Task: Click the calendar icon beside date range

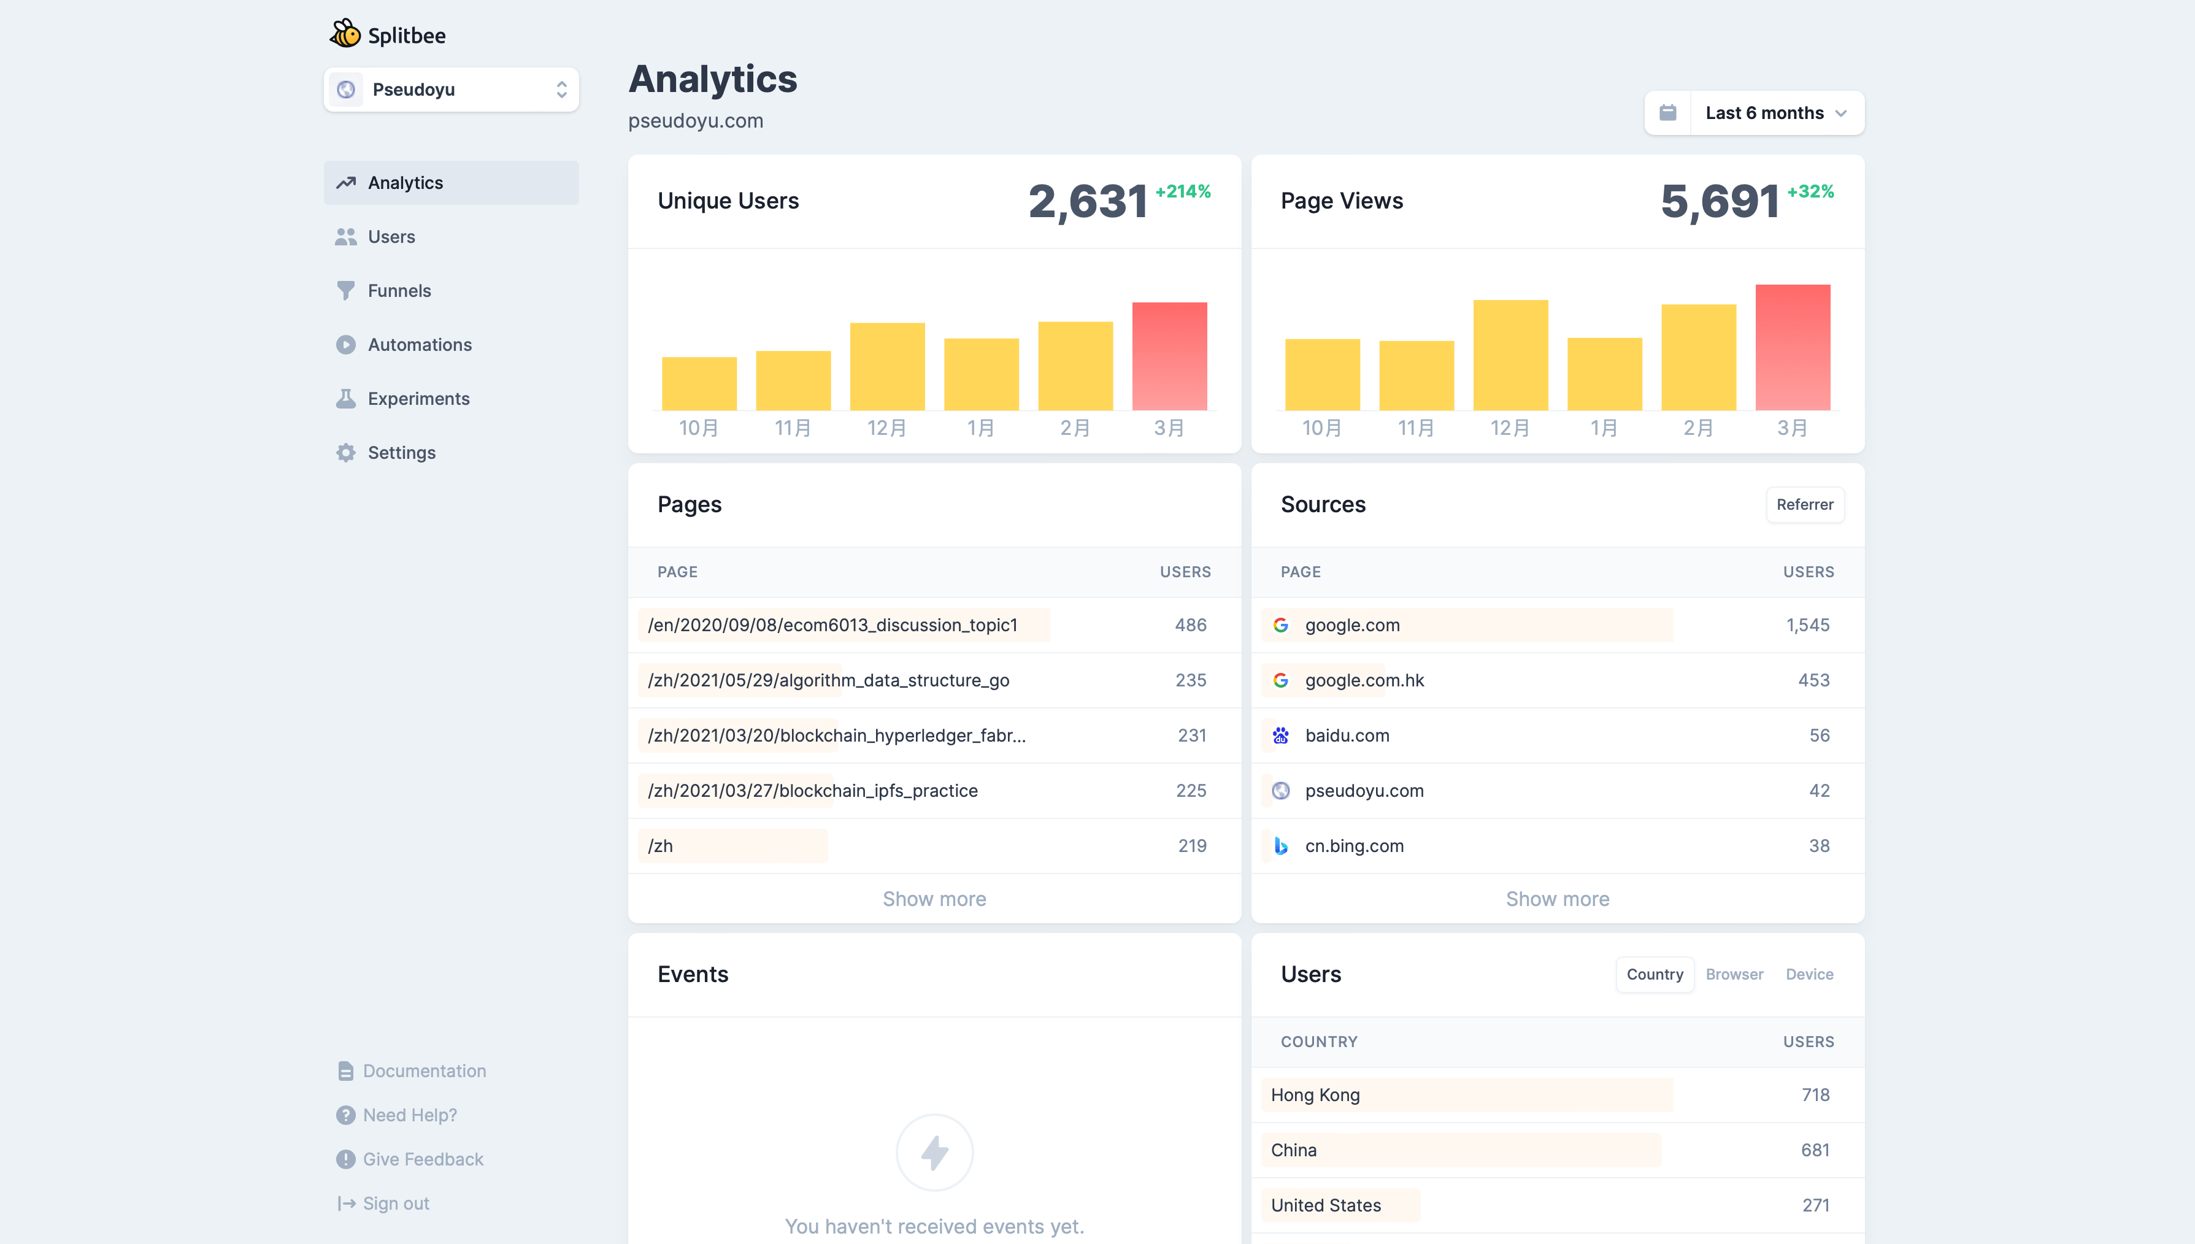Action: [1668, 113]
